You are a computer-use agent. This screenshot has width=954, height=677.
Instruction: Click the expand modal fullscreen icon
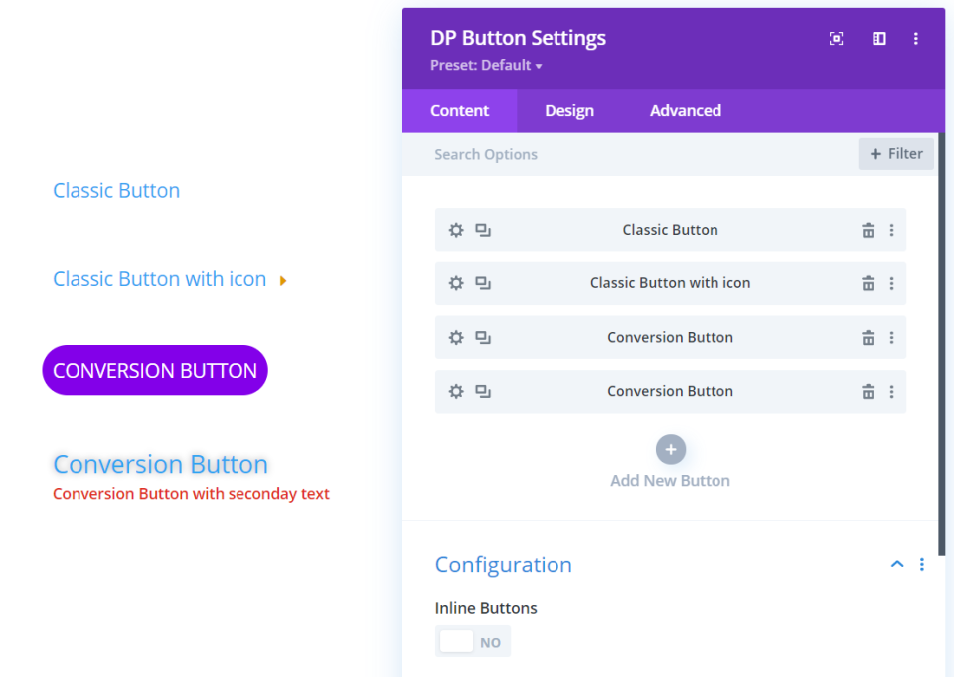click(837, 39)
